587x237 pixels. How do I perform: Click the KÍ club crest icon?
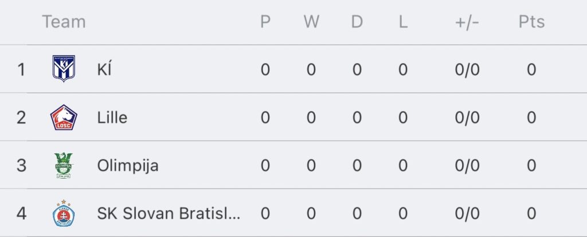tap(64, 69)
